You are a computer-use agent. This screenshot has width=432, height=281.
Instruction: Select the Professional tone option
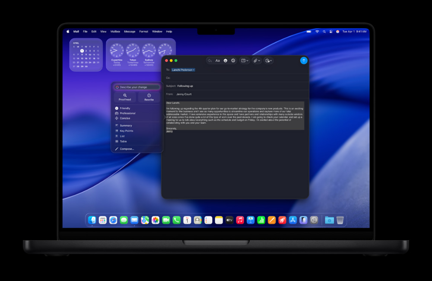(x=127, y=113)
